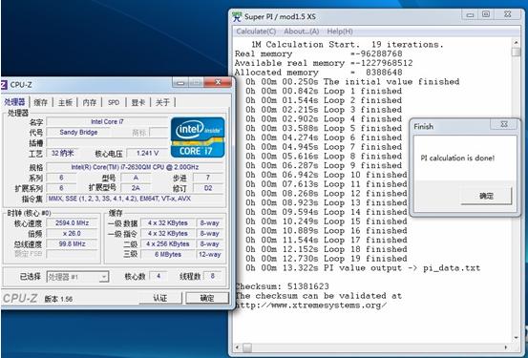Confirm the Finish dialog with 确定
The width and height of the screenshot is (528, 358).
tap(486, 196)
